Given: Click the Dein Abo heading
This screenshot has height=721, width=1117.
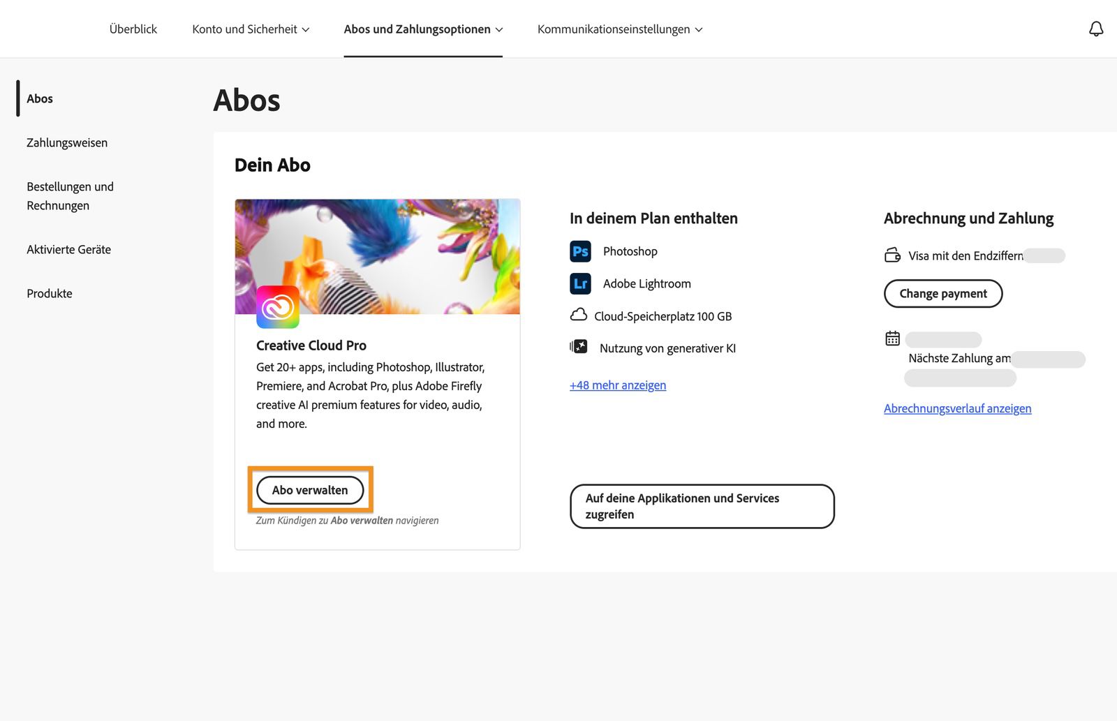Looking at the screenshot, I should (272, 165).
